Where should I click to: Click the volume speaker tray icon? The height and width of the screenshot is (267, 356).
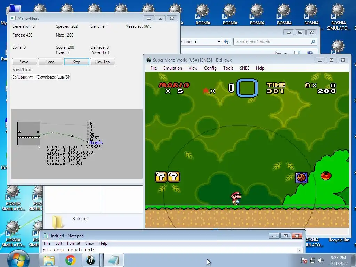tap(321, 260)
